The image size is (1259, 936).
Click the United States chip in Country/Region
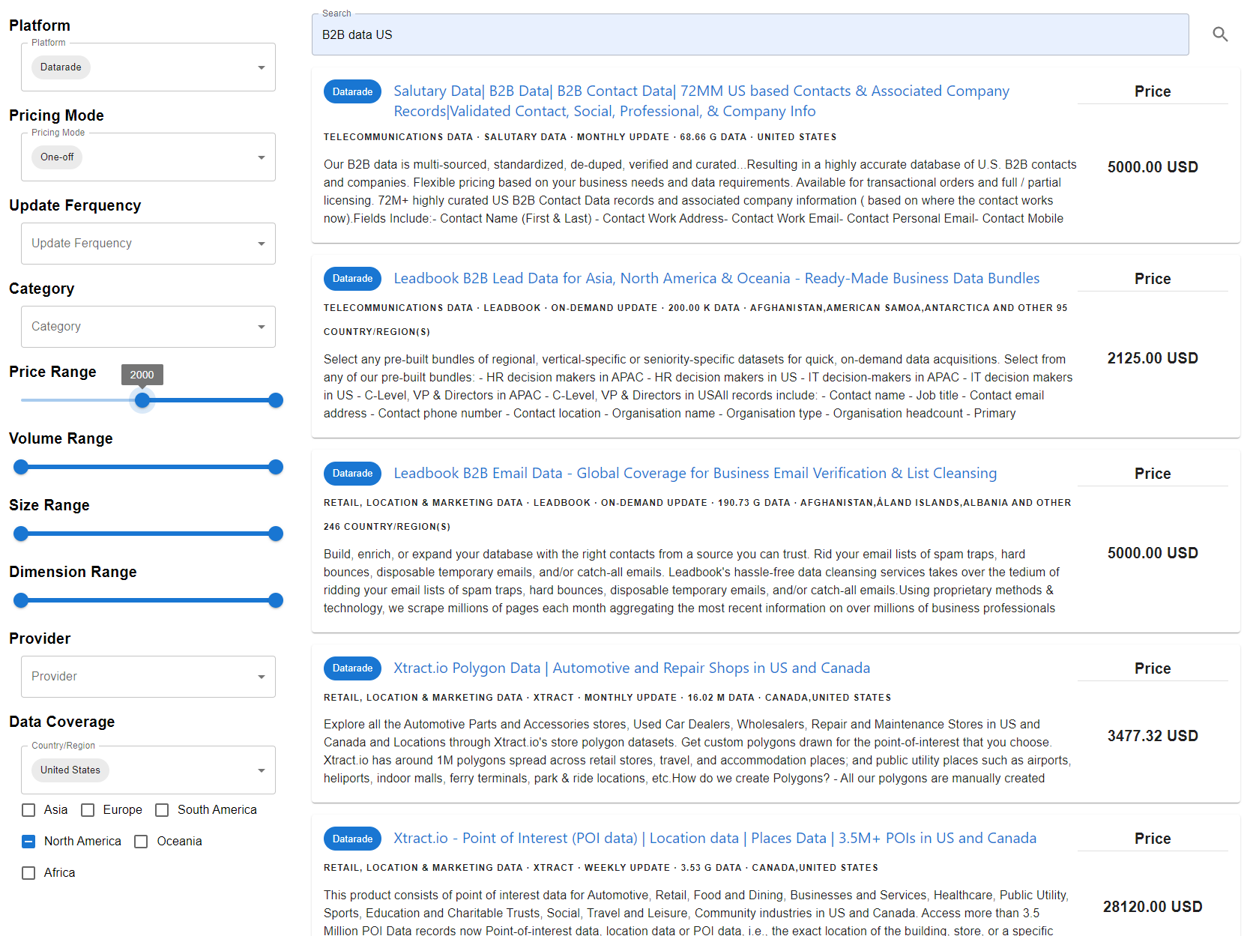click(x=70, y=770)
